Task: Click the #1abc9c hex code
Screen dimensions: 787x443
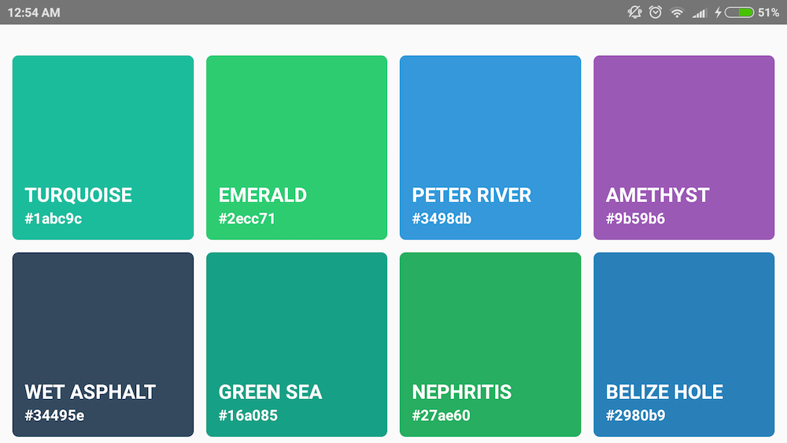Action: click(54, 219)
